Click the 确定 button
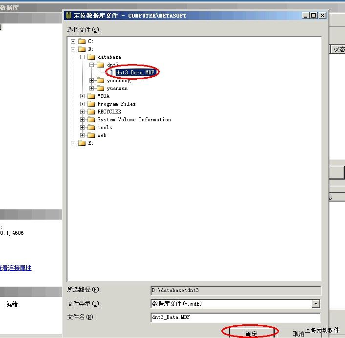This screenshot has width=345, height=338. pos(251,334)
